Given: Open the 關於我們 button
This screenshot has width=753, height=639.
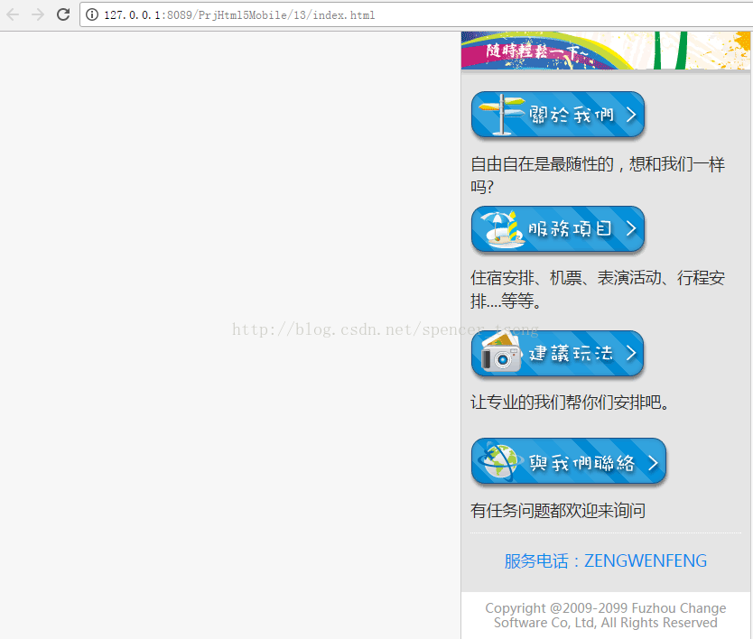Looking at the screenshot, I should (x=558, y=115).
